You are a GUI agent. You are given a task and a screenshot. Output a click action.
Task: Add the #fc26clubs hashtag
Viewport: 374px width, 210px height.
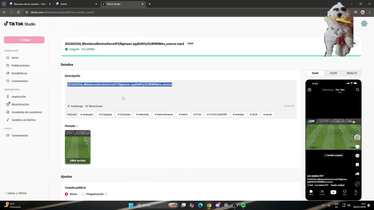[x=124, y=115]
